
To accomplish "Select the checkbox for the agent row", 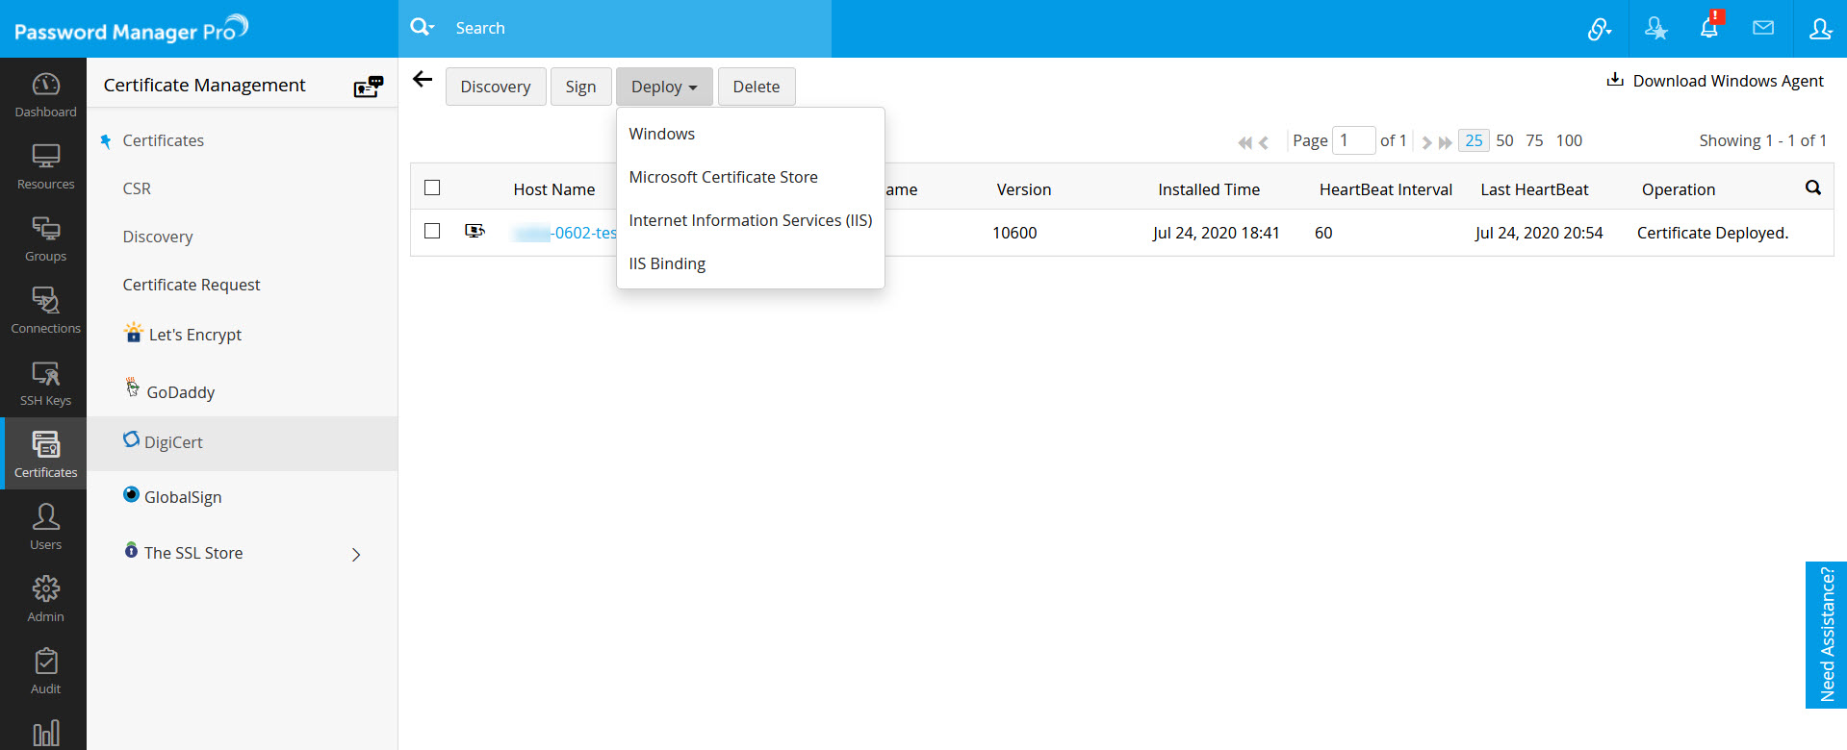I will (x=432, y=232).
